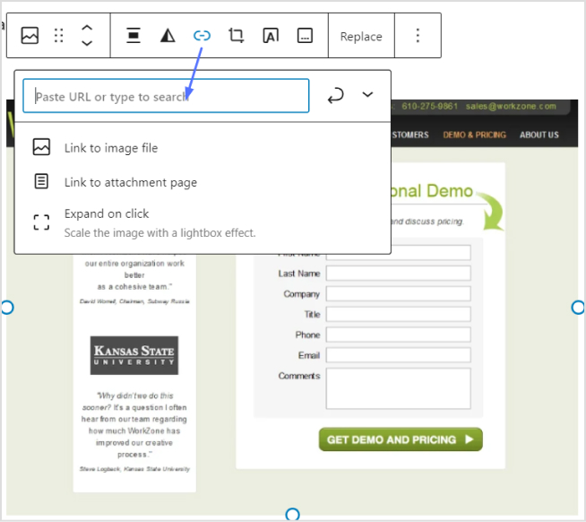Focus the Paste URL or search field

tap(166, 96)
